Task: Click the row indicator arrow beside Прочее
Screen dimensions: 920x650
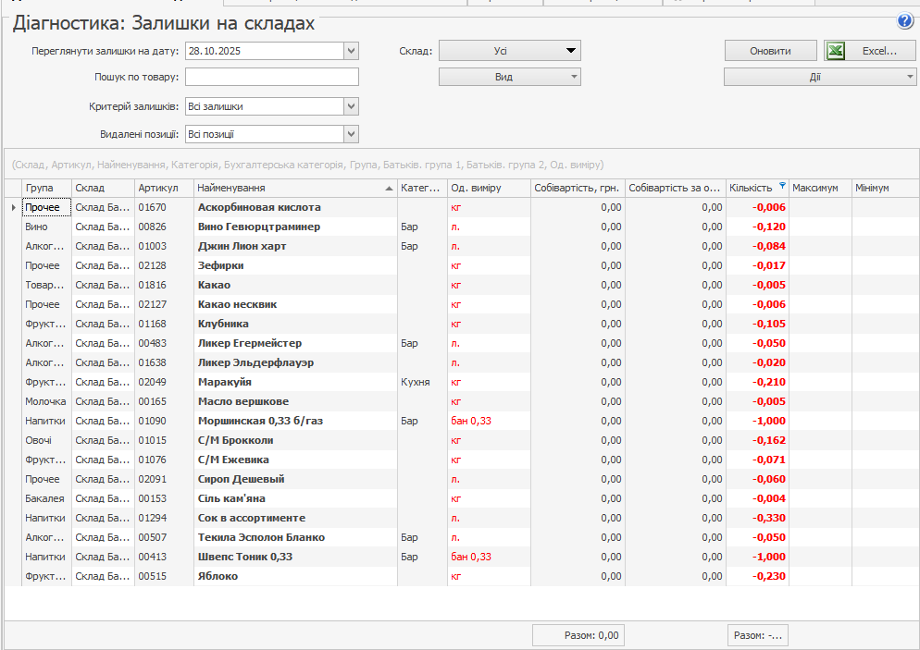Action: pos(13,207)
